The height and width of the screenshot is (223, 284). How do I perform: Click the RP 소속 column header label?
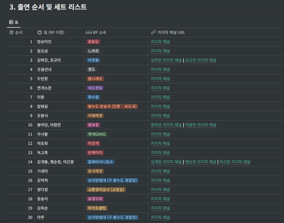point(100,32)
